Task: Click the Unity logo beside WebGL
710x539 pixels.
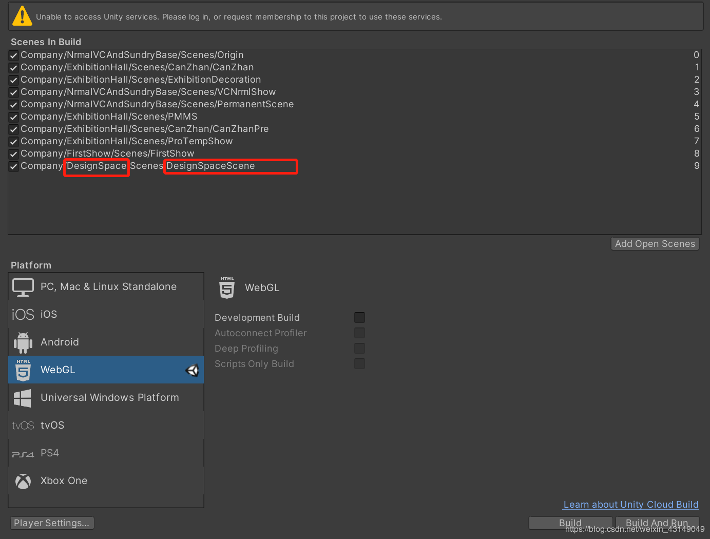Action: [192, 370]
